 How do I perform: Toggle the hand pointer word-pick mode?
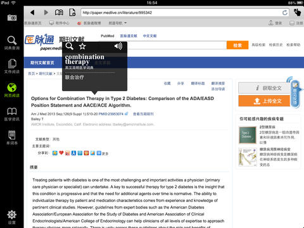(x=297, y=12)
